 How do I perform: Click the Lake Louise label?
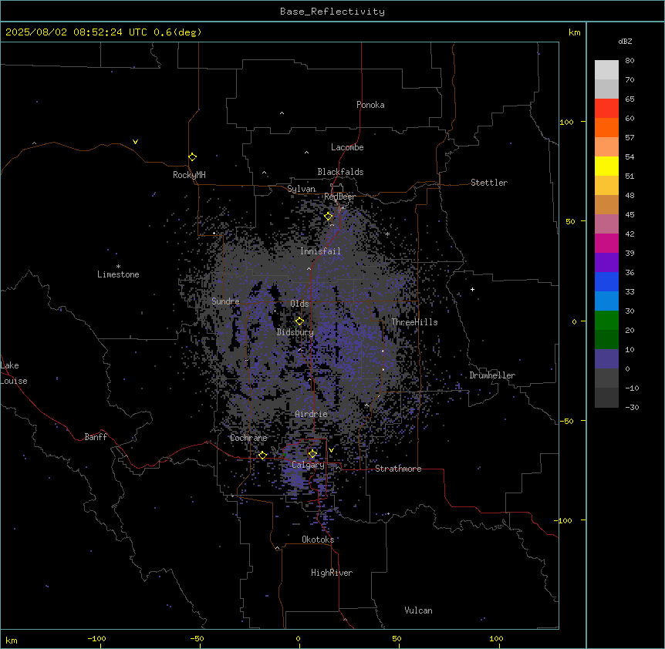pyautogui.click(x=14, y=373)
